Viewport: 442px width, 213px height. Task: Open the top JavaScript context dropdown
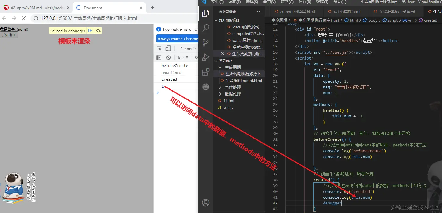click(183, 57)
